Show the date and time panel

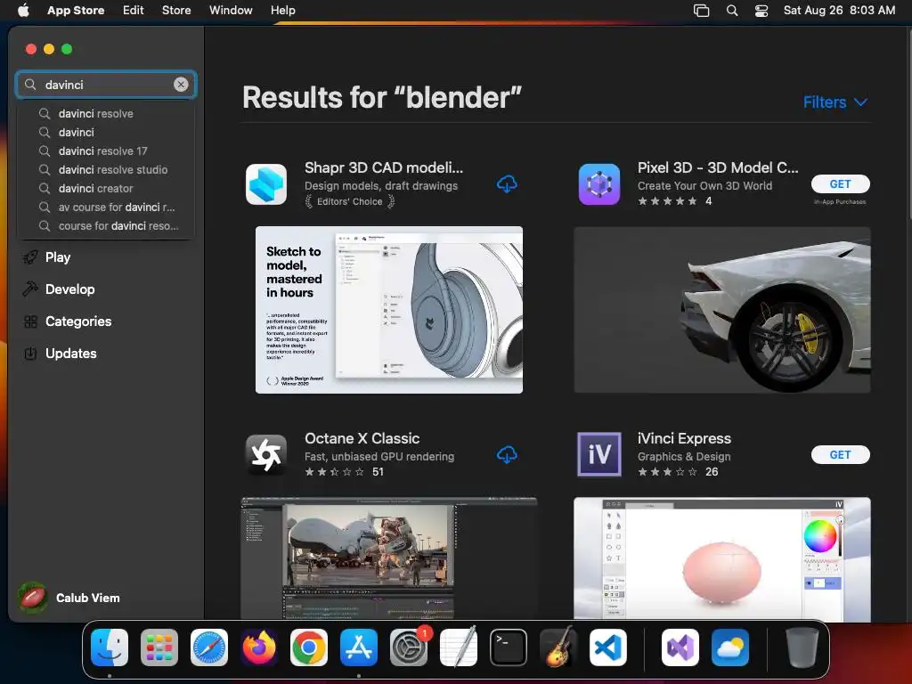839,10
